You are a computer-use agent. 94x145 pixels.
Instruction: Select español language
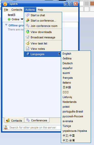(76, 68)
